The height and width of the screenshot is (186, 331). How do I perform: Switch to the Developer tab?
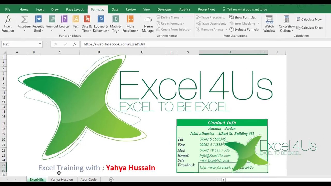click(x=165, y=9)
